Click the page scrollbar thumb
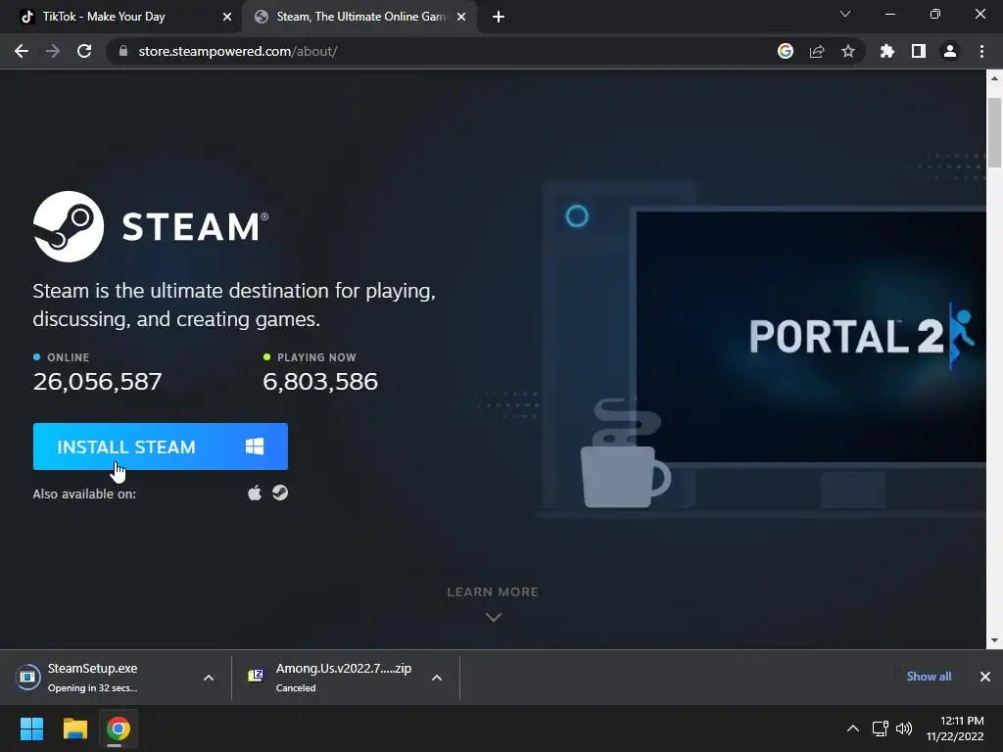The image size is (1003, 752). (994, 132)
